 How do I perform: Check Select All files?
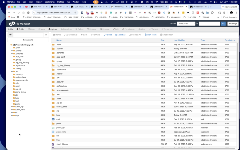[x=120, y=35]
